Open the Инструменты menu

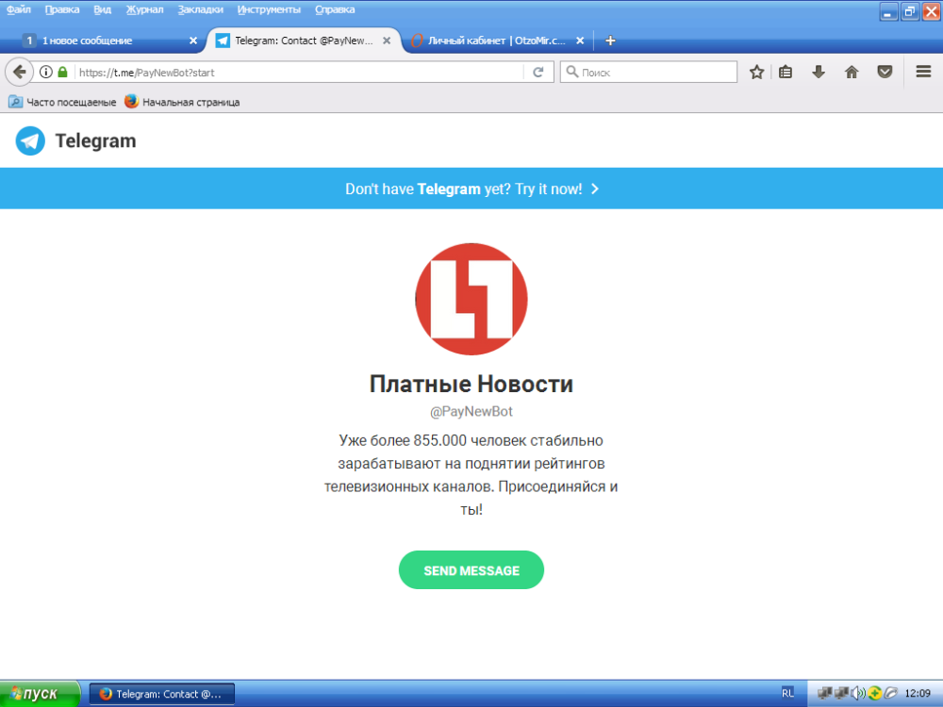tap(269, 9)
